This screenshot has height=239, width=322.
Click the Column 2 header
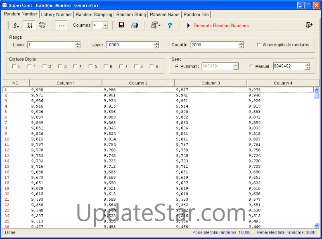pyautogui.click(x=138, y=83)
